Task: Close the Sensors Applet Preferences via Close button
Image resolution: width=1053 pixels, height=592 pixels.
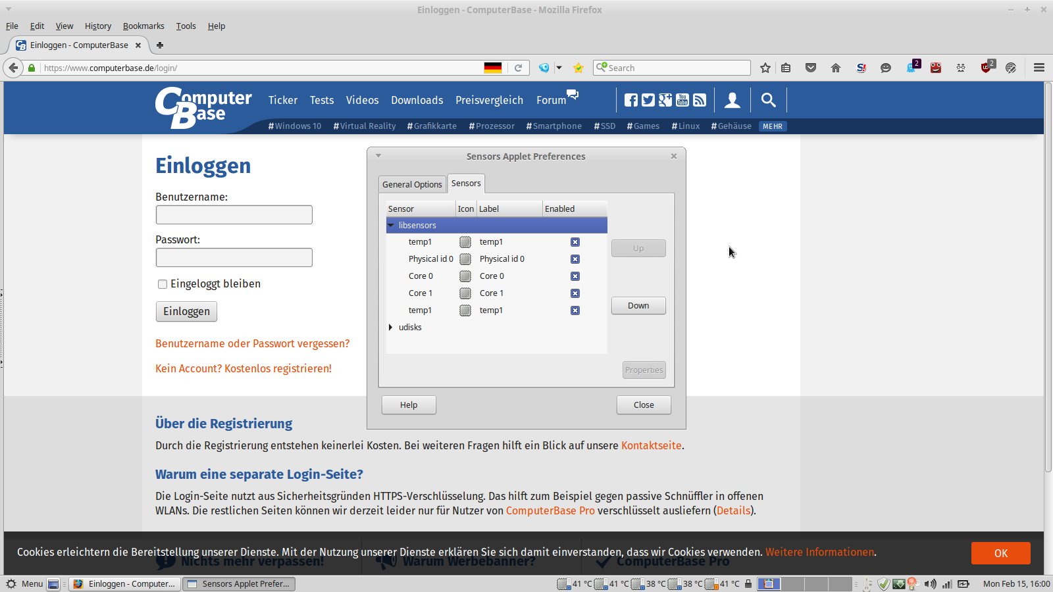Action: (x=644, y=405)
